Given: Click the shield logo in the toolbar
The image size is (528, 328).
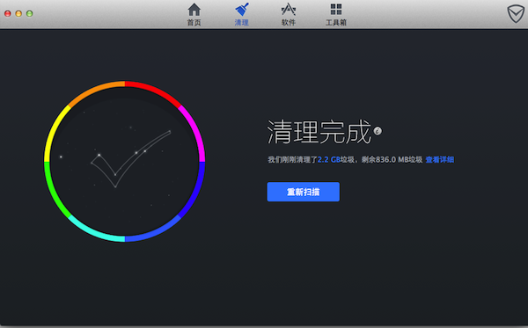Looking at the screenshot, I should 516,14.
